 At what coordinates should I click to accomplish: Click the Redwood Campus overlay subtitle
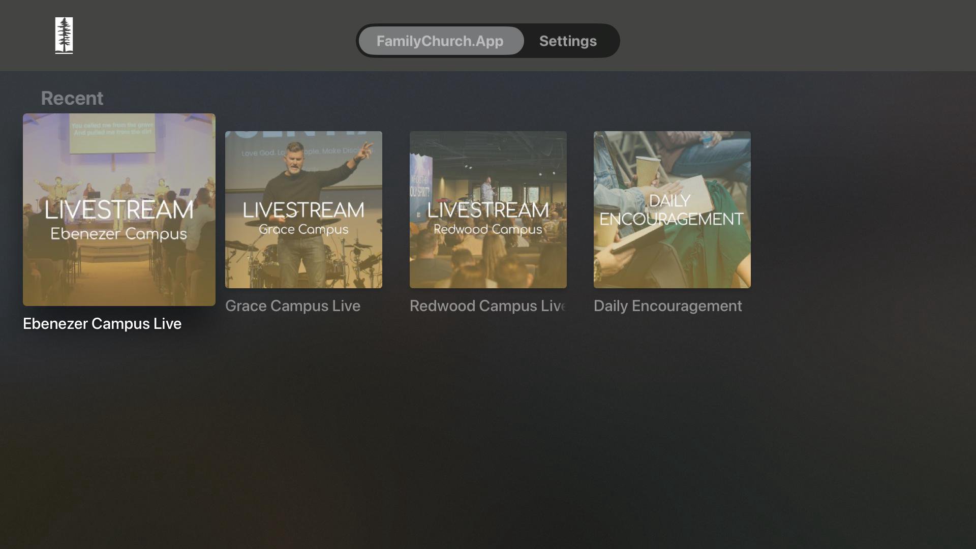point(488,229)
